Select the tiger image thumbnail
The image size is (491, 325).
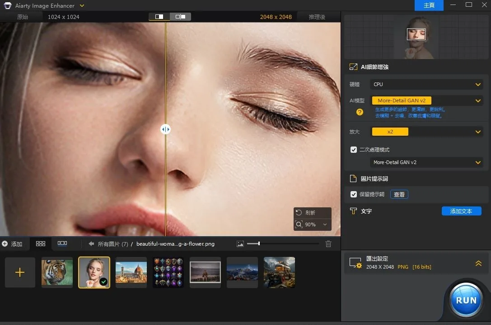(x=57, y=273)
